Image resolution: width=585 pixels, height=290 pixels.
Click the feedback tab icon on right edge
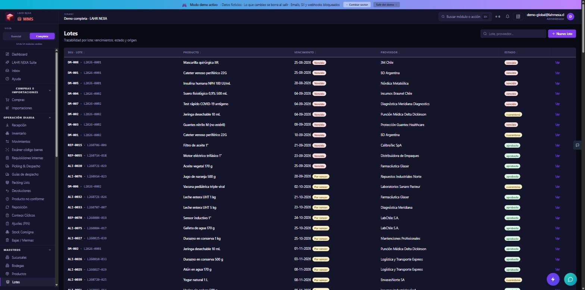577,145
